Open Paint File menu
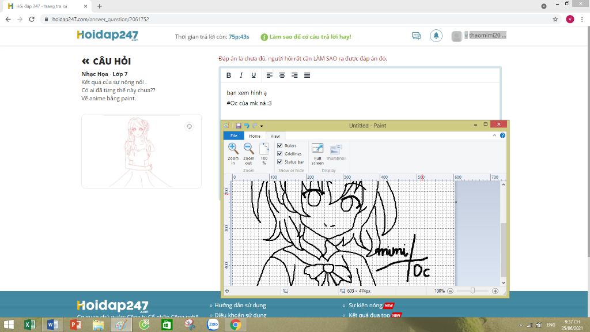Screen dimensions: 590x332 click(x=234, y=136)
